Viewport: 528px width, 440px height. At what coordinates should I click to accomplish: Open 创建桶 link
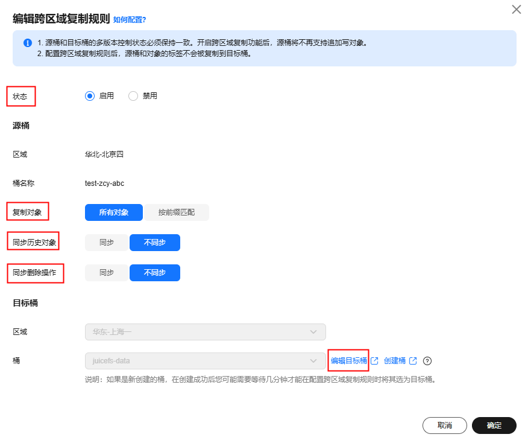395,361
